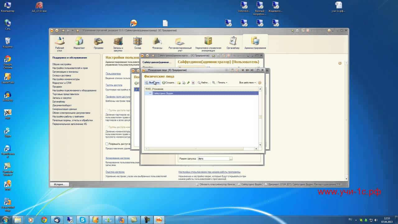
Task: Click the История... button
Action: tap(59, 184)
